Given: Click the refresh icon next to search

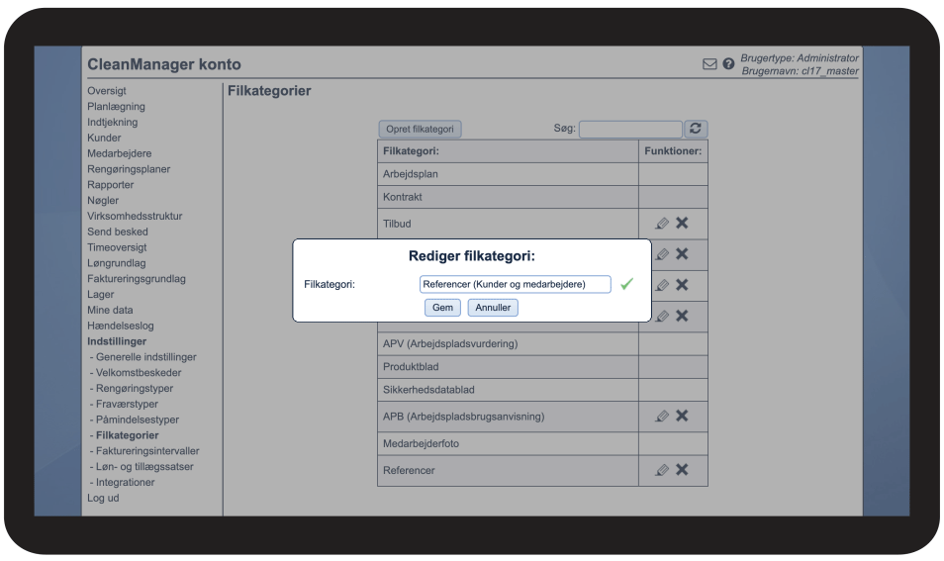Looking at the screenshot, I should (696, 129).
